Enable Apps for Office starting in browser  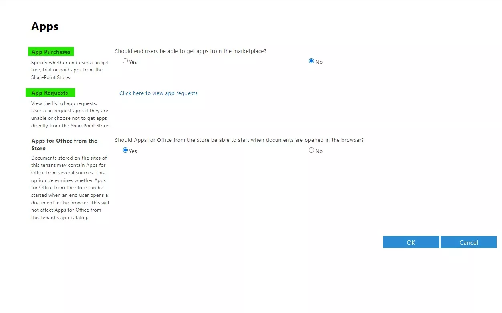125,150
